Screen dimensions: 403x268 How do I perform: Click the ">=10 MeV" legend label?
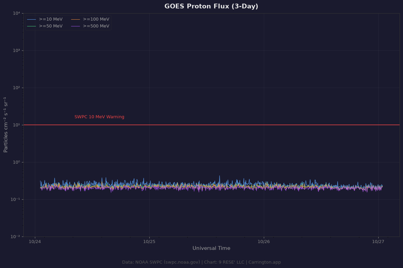pos(51,19)
